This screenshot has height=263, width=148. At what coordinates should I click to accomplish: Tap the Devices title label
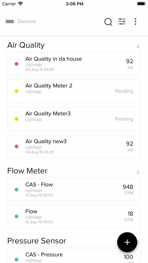point(27,22)
